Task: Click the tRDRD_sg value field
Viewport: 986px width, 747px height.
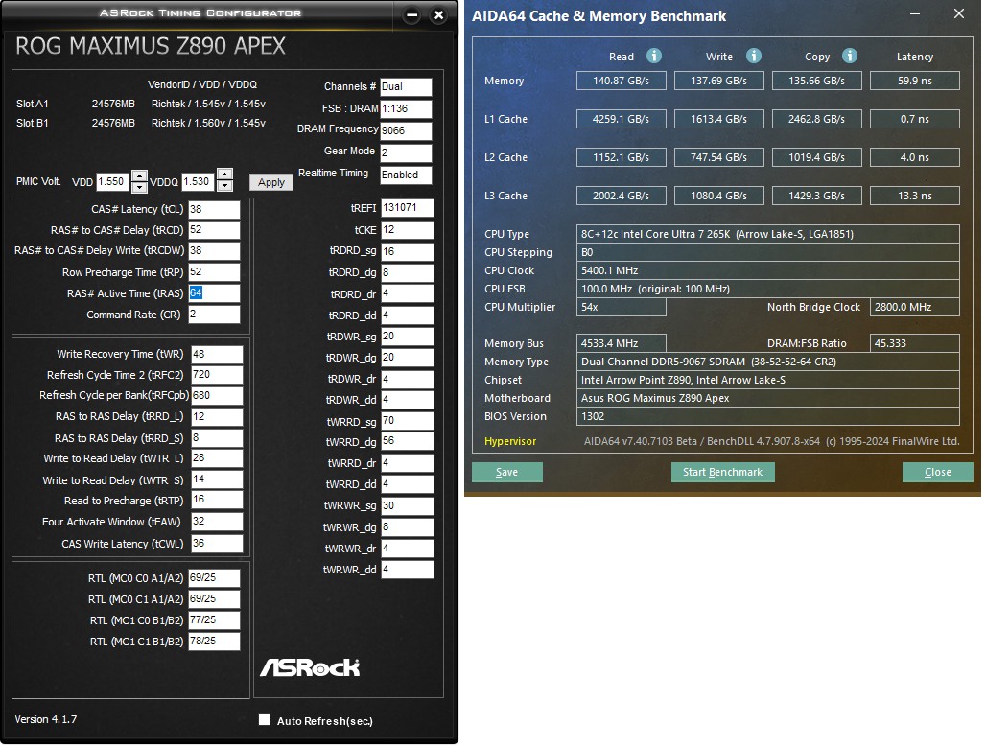Action: pos(408,251)
